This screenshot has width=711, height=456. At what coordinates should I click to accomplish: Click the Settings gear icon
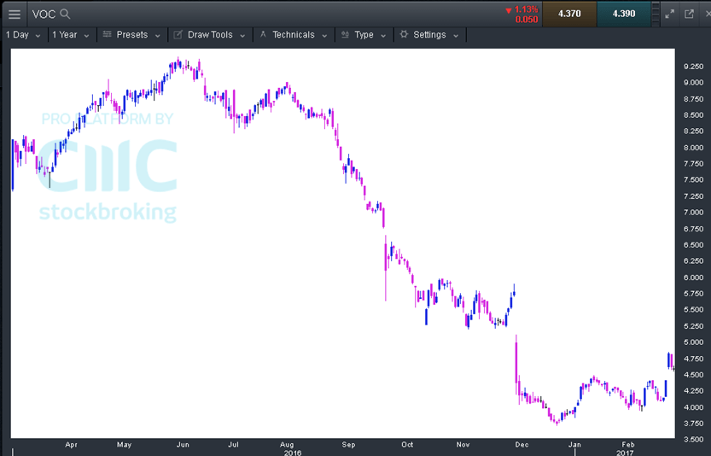(404, 34)
